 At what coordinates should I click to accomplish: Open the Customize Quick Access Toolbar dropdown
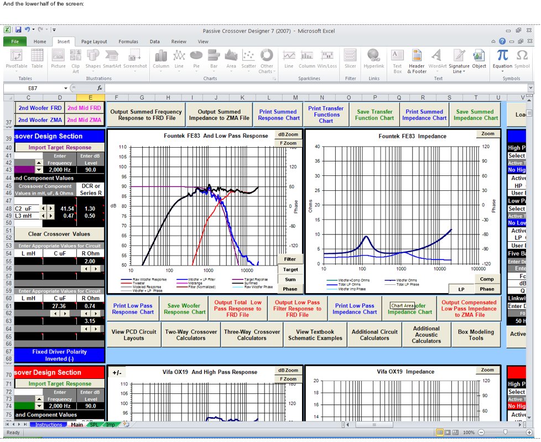coord(54,30)
